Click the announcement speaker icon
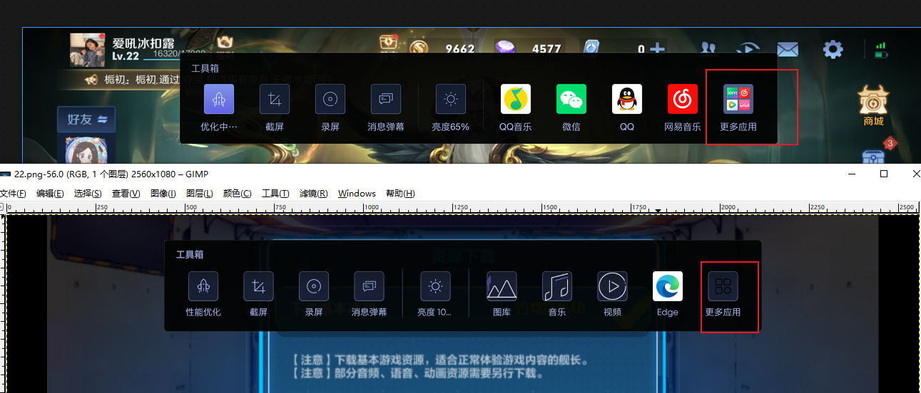This screenshot has width=921, height=393. [x=91, y=80]
